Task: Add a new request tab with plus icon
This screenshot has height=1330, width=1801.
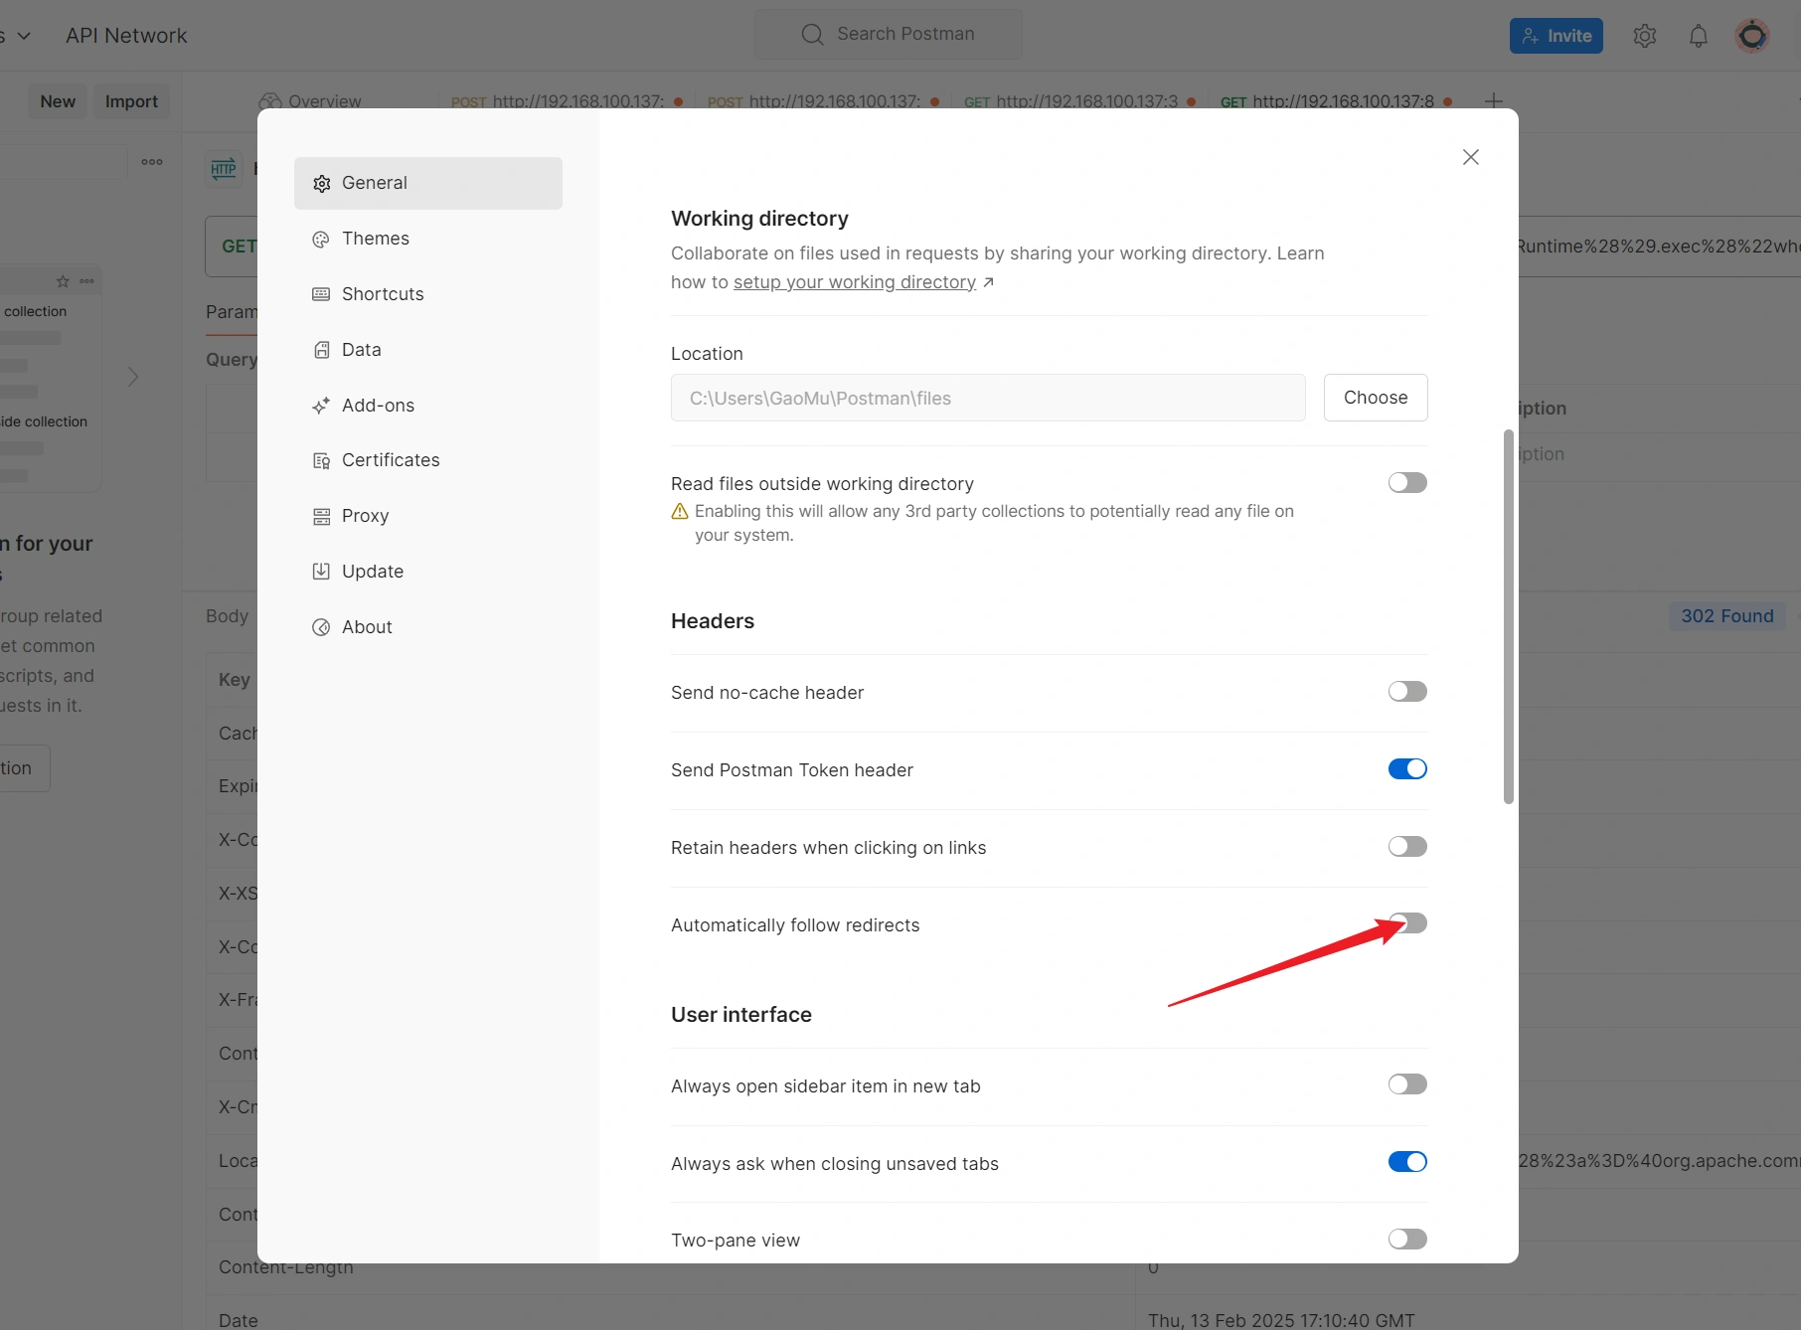Action: [x=1493, y=100]
